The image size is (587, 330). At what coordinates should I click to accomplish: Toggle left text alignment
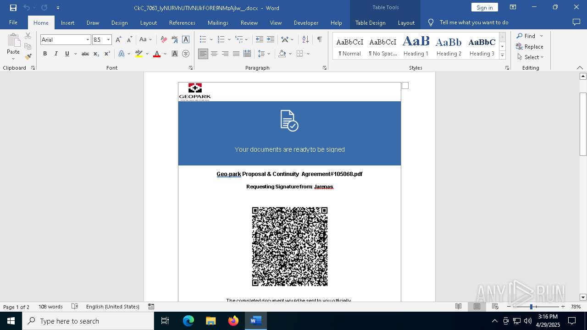coord(203,54)
